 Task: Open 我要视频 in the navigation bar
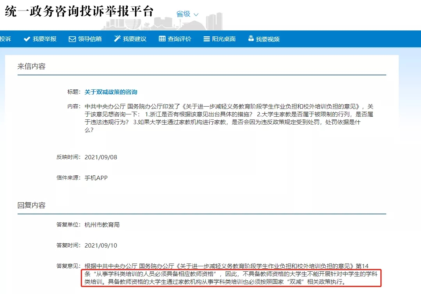(x=264, y=39)
